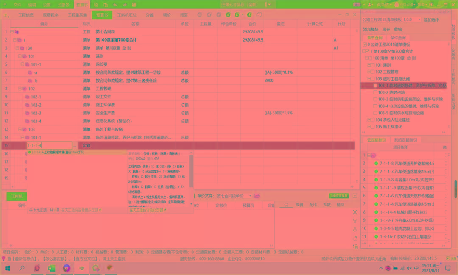Image resolution: width=458 pixels, height=275 pixels.
Task: Click the list menu icon left of 工程信息
Action: [6, 15]
